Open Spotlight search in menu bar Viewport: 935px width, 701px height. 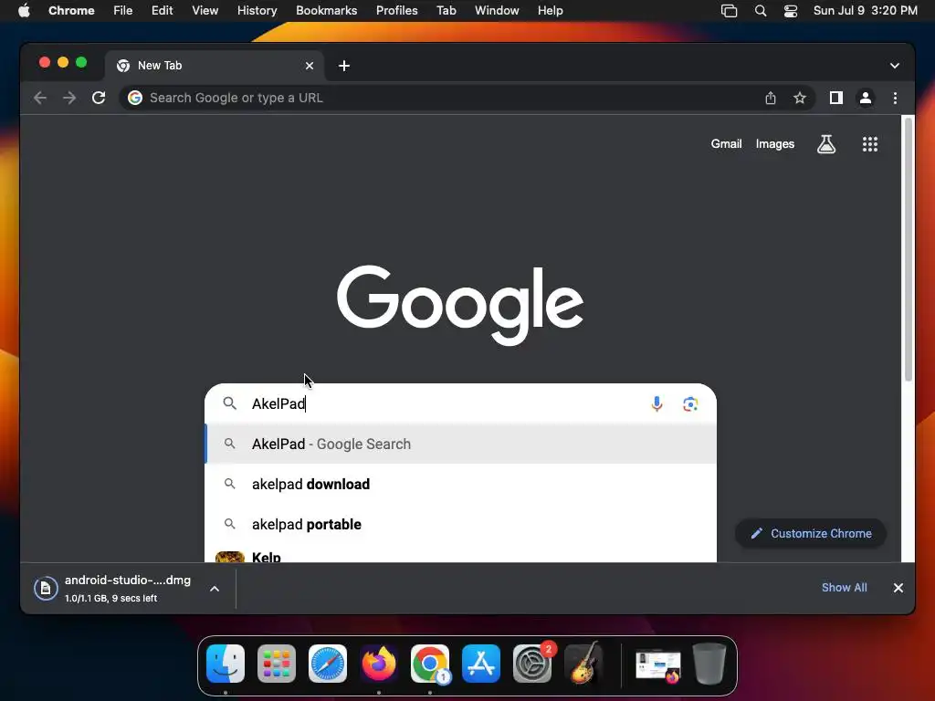pos(761,11)
